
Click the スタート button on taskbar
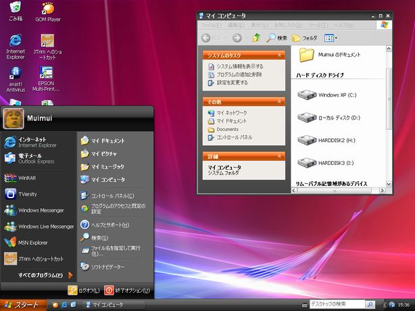[22, 304]
